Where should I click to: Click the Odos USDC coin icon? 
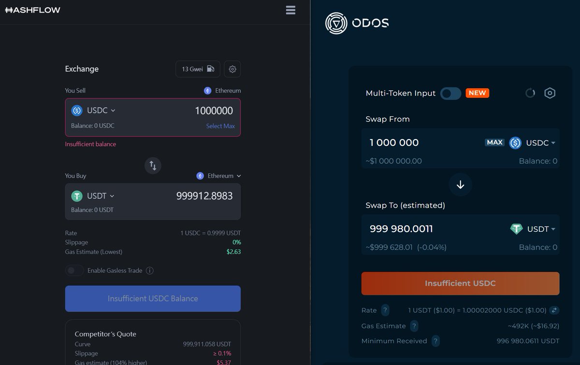515,143
